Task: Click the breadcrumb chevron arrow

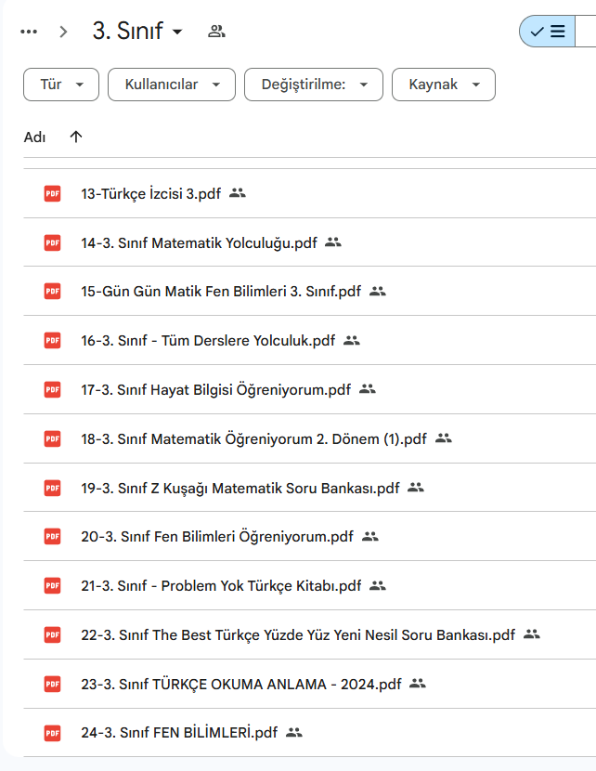Action: pos(63,32)
